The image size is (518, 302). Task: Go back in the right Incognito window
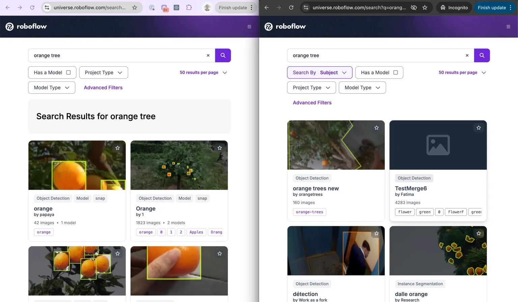pos(267,7)
